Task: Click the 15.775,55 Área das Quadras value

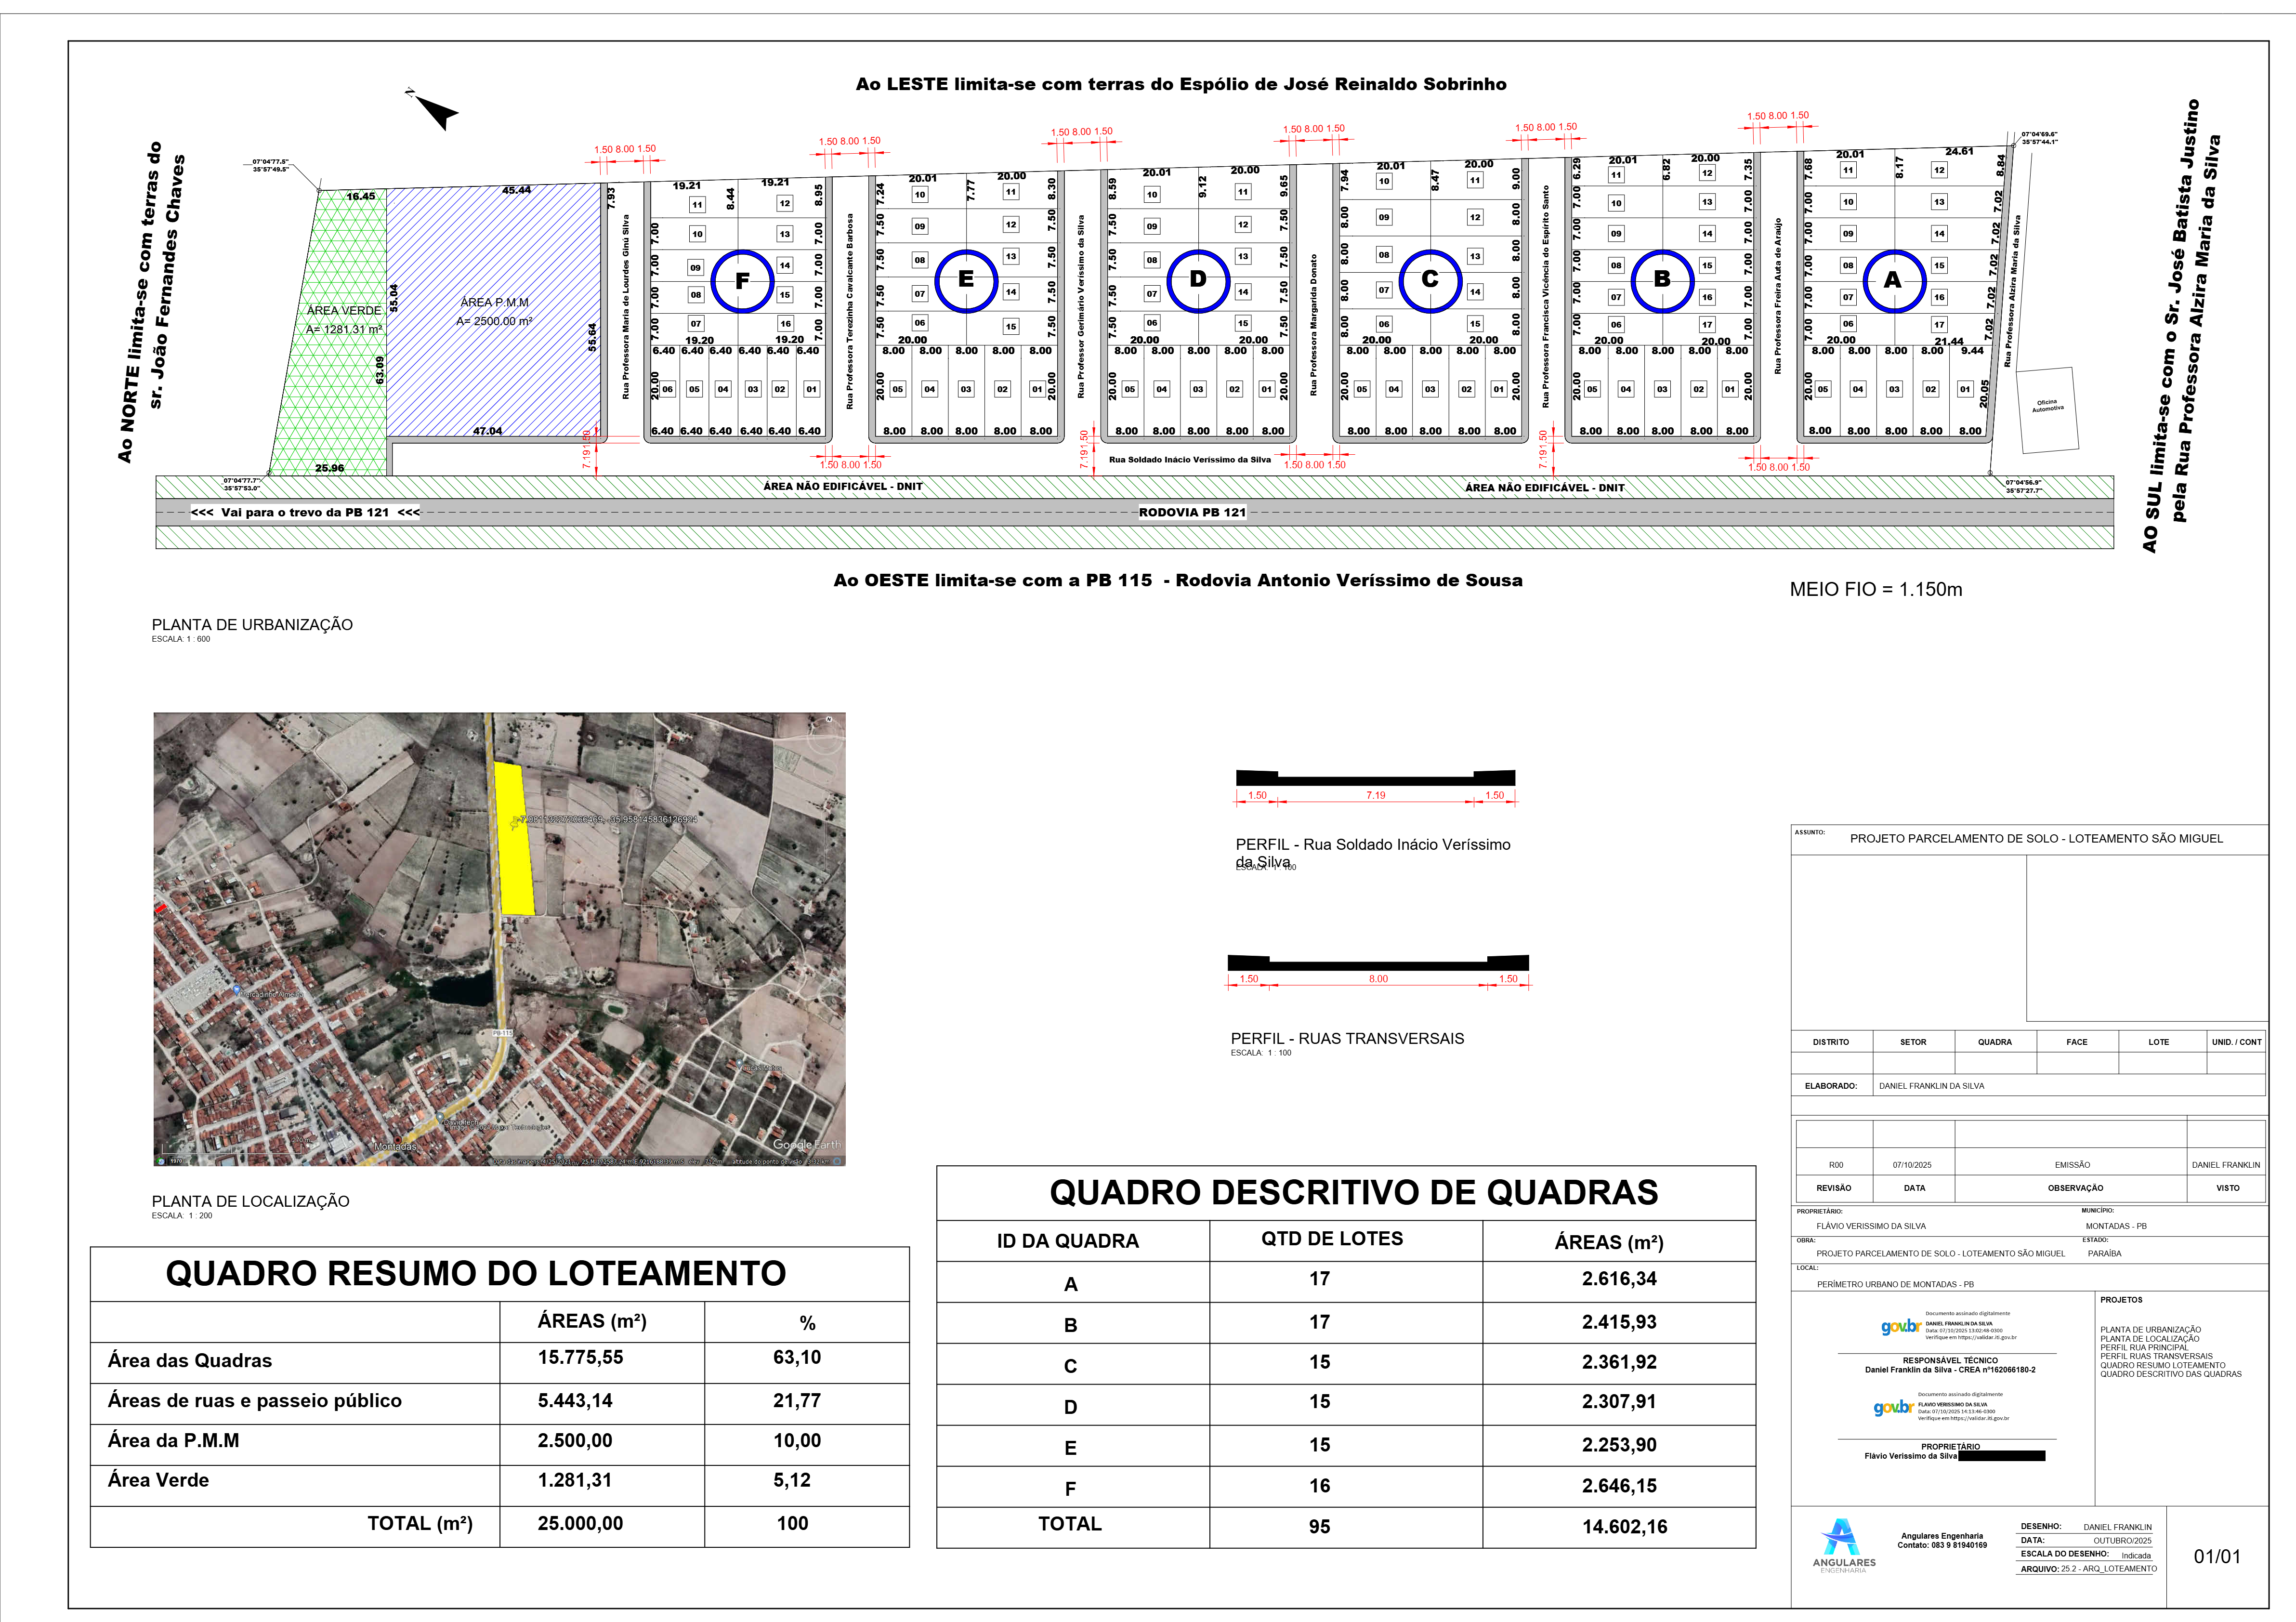Action: pos(580,1357)
